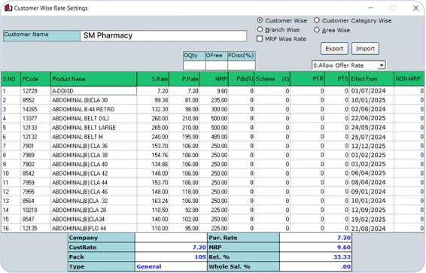The image size is (426, 273).
Task: Click the Pdis(%) column header
Action: [x=242, y=79]
